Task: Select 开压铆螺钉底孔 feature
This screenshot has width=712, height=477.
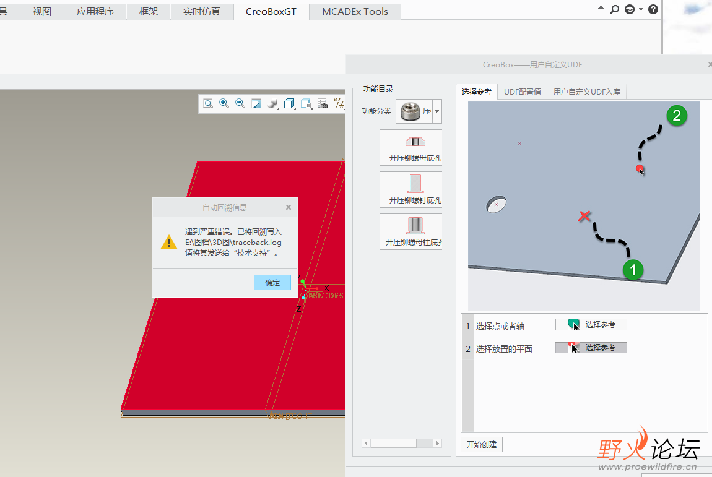Action: [x=411, y=190]
